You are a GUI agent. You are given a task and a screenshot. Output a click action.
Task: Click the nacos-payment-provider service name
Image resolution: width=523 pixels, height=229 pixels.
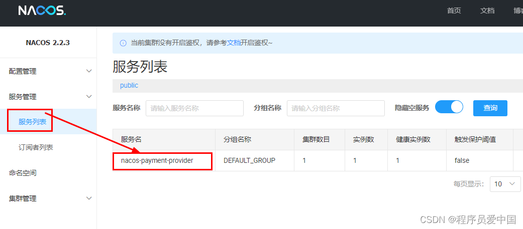coord(157,160)
